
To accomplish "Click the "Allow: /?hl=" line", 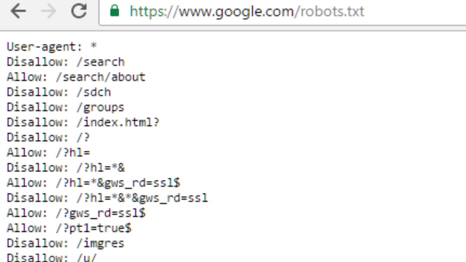I will click(x=48, y=153).
